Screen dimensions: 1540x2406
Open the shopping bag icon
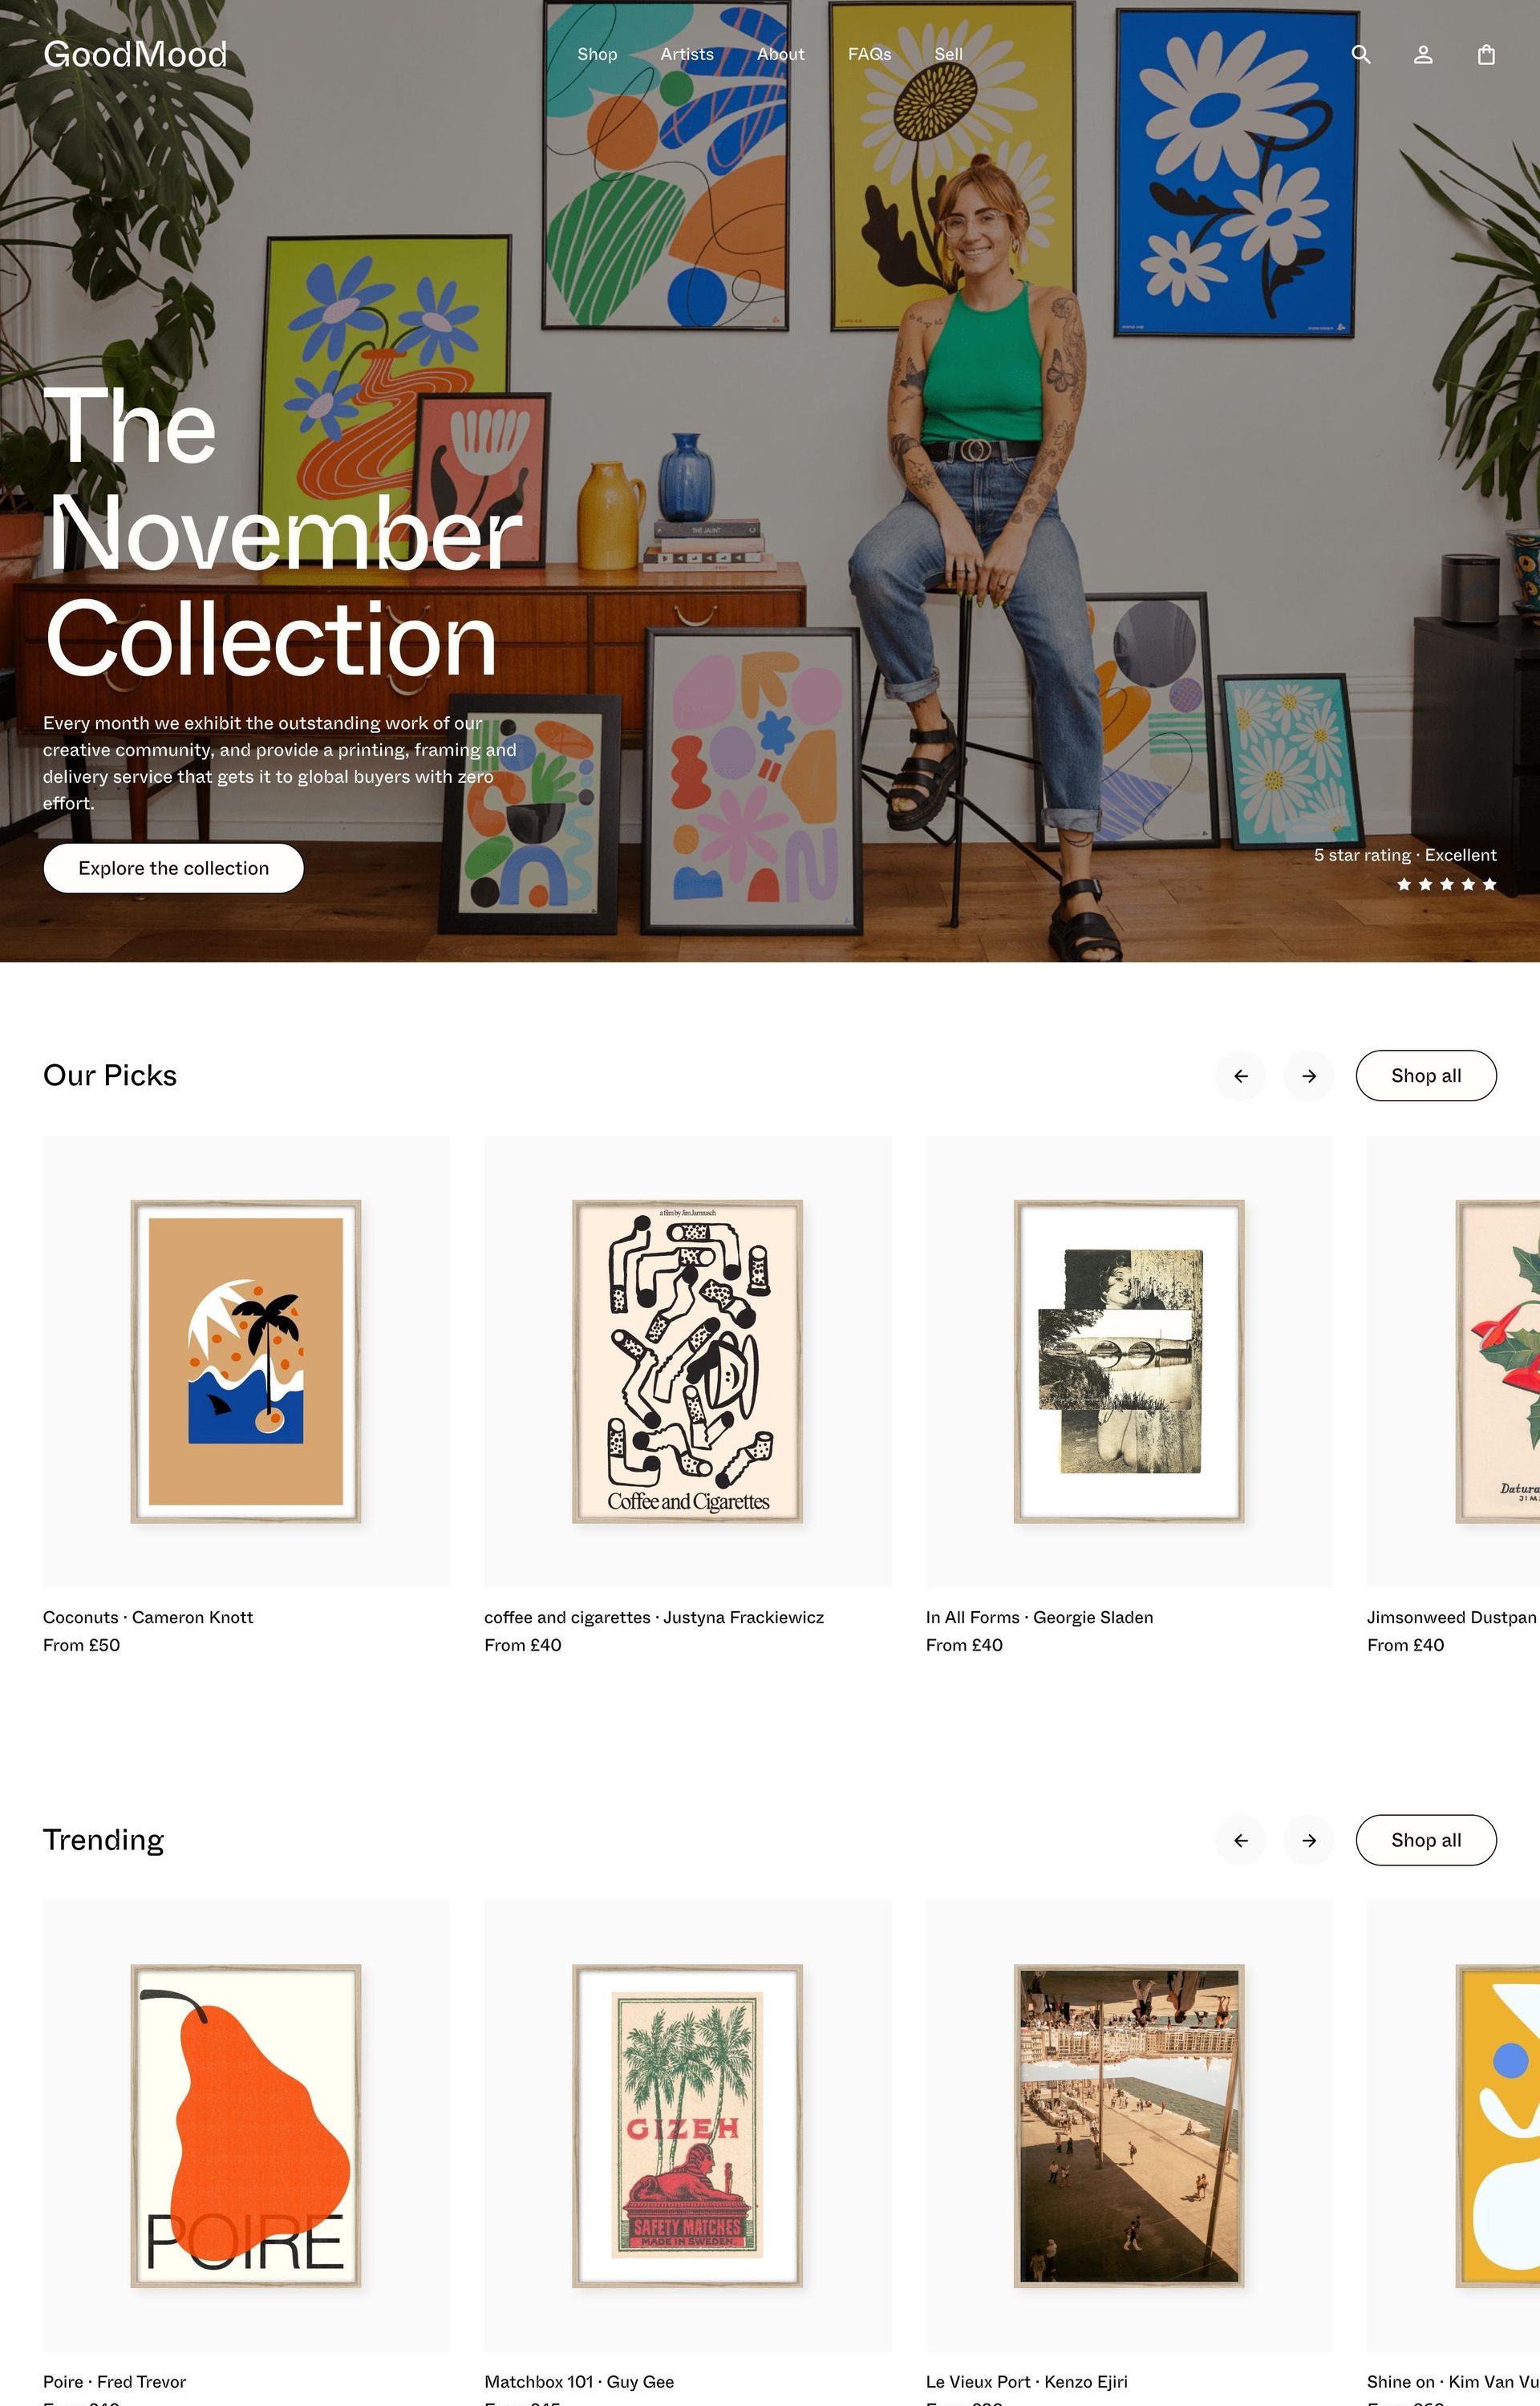(x=1486, y=54)
